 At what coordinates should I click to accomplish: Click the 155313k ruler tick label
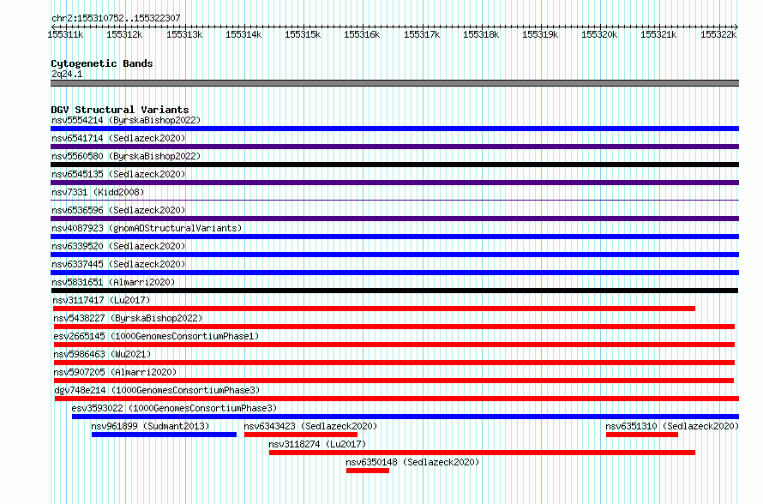tap(184, 34)
